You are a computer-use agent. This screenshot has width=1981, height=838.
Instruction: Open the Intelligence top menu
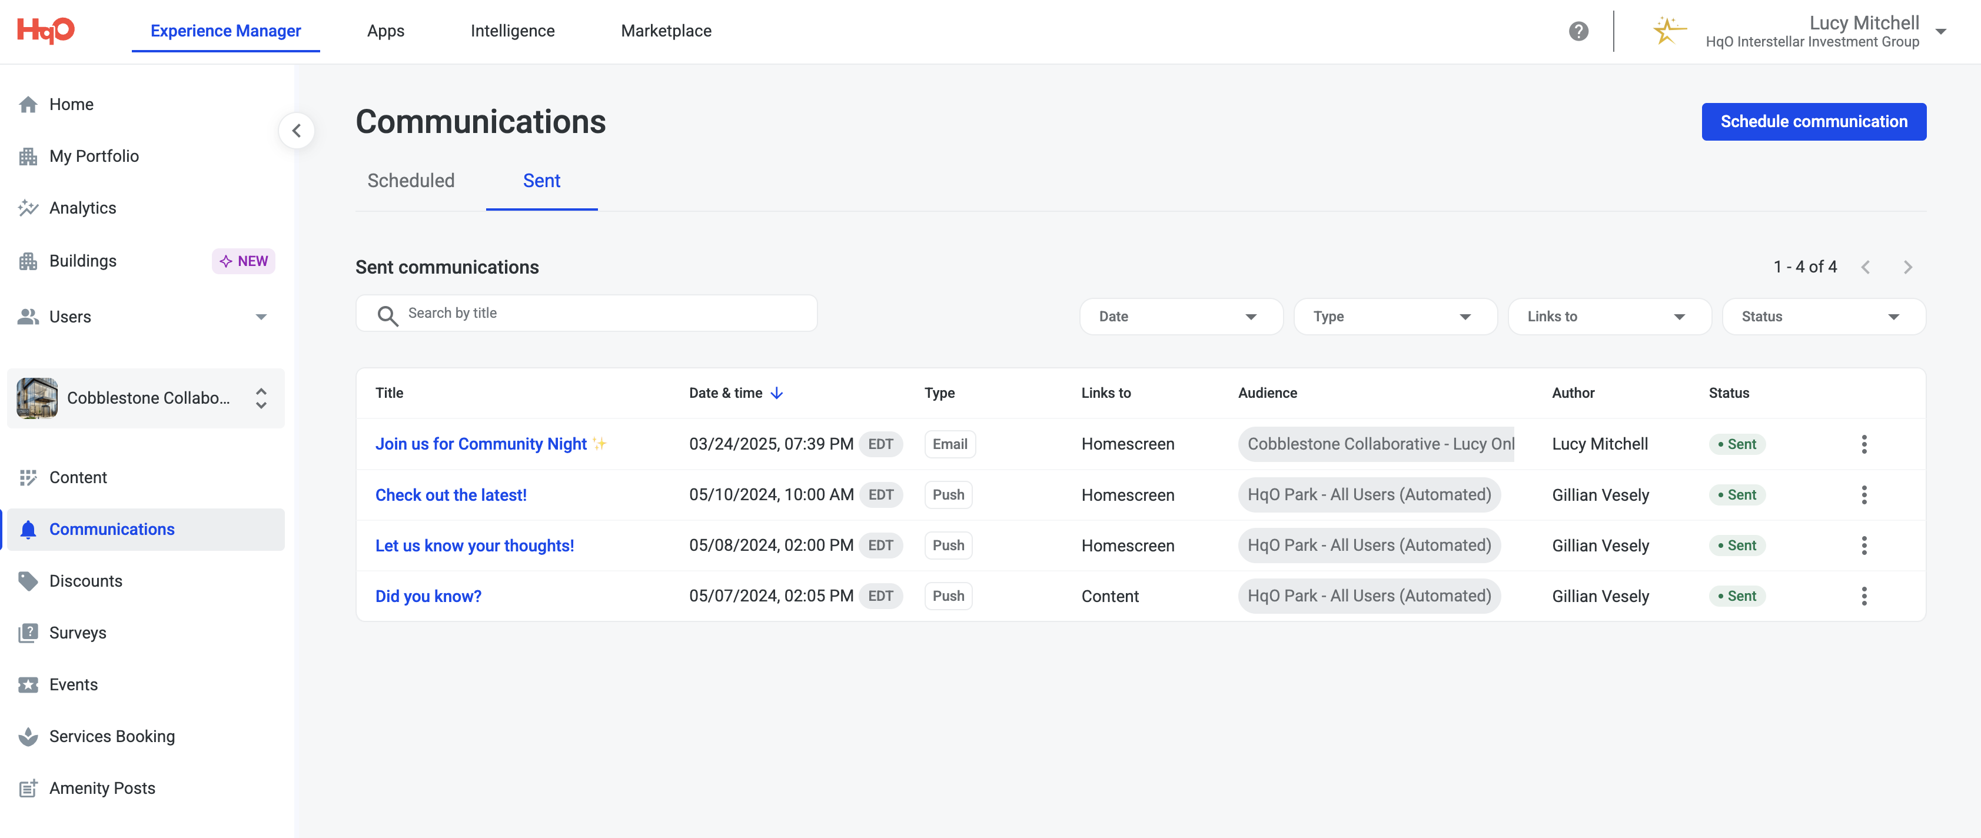tap(512, 31)
